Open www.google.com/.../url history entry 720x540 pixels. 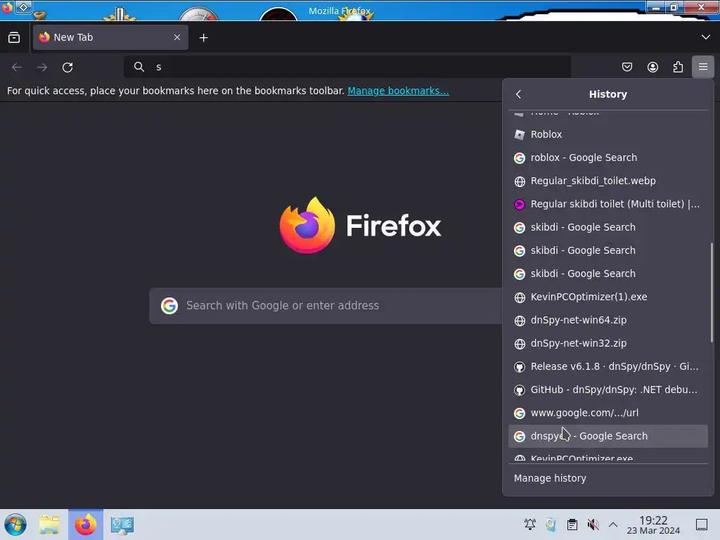pos(608,413)
